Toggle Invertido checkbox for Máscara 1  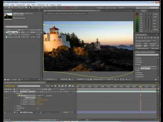pyautogui.click(x=46, y=96)
